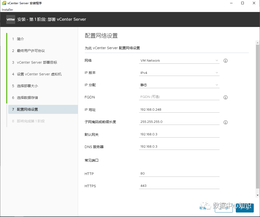
Task: Click the HTTPS port field 443
Action: (x=179, y=186)
